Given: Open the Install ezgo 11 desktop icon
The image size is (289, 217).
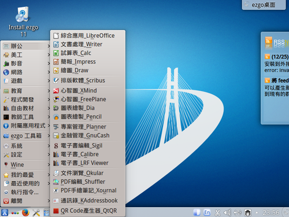Looking at the screenshot, I should (23, 21).
